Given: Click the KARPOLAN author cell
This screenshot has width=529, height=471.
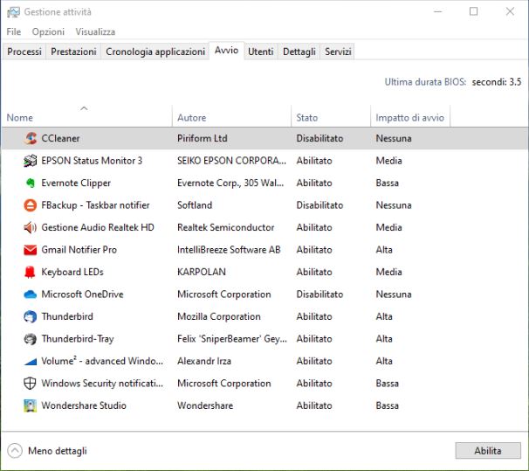Looking at the screenshot, I should [x=202, y=272].
